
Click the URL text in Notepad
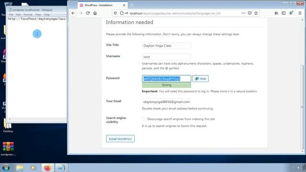pos(37,19)
